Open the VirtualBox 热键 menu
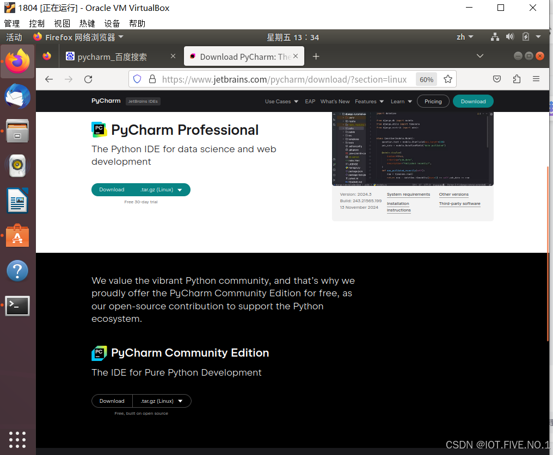 click(x=87, y=23)
